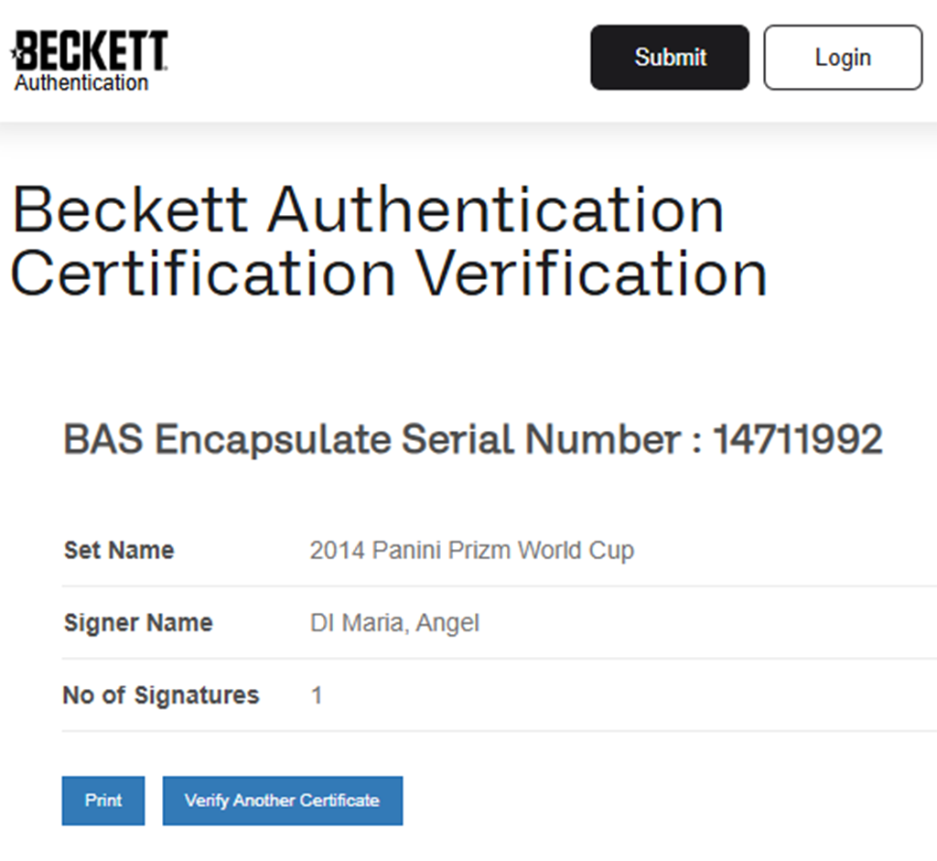Select the 2014 Panini Prizm World Cup value
937x861 pixels.
click(471, 551)
